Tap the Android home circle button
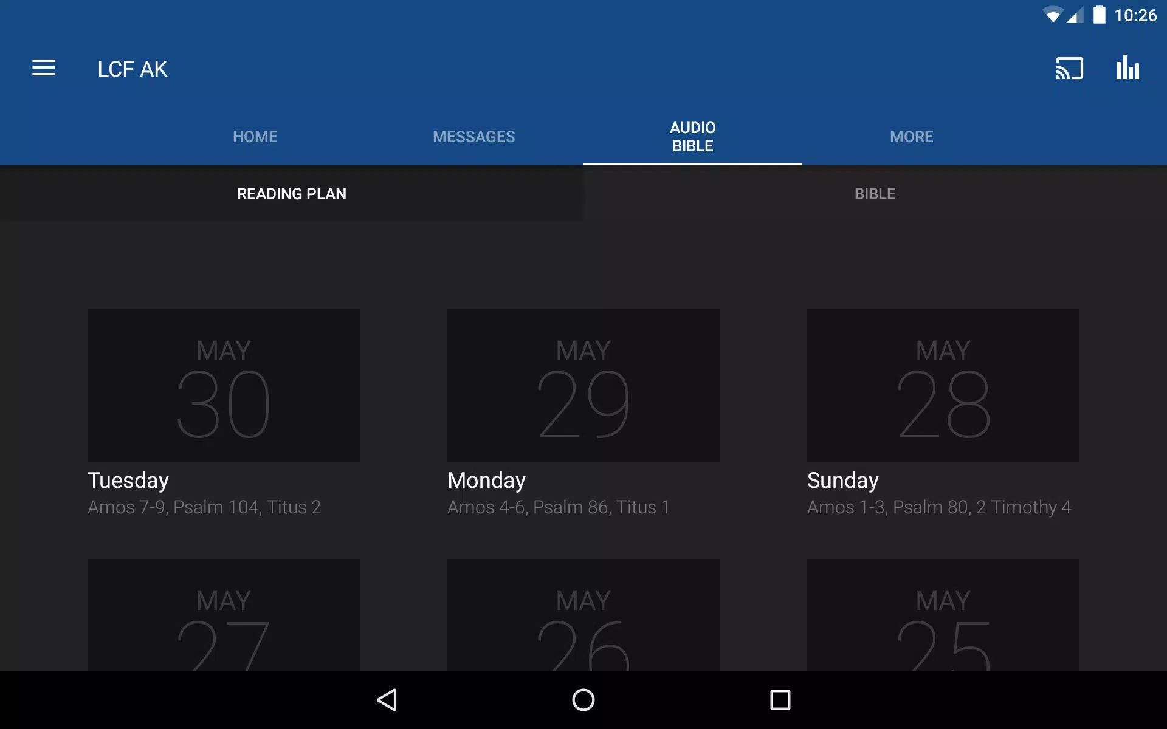The width and height of the screenshot is (1167, 729). [x=583, y=700]
